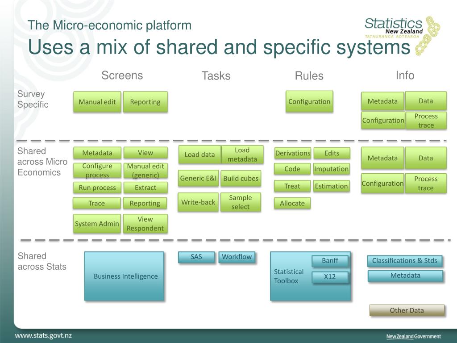Click Reporting in the Micro Economics row
The image size is (457, 343).
tap(145, 203)
